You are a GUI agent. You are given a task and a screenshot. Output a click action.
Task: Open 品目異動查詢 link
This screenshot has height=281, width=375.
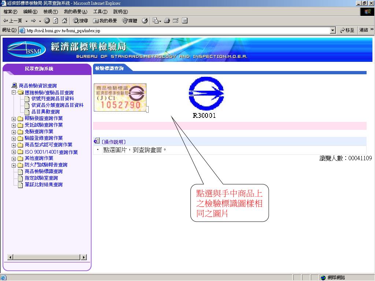pos(45,112)
